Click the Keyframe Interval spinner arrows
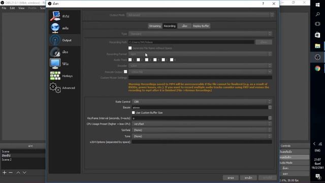325x183 pixels. point(270,118)
